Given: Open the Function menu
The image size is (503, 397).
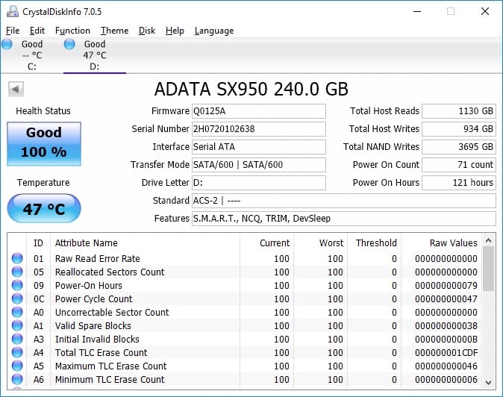Looking at the screenshot, I should coord(72,31).
